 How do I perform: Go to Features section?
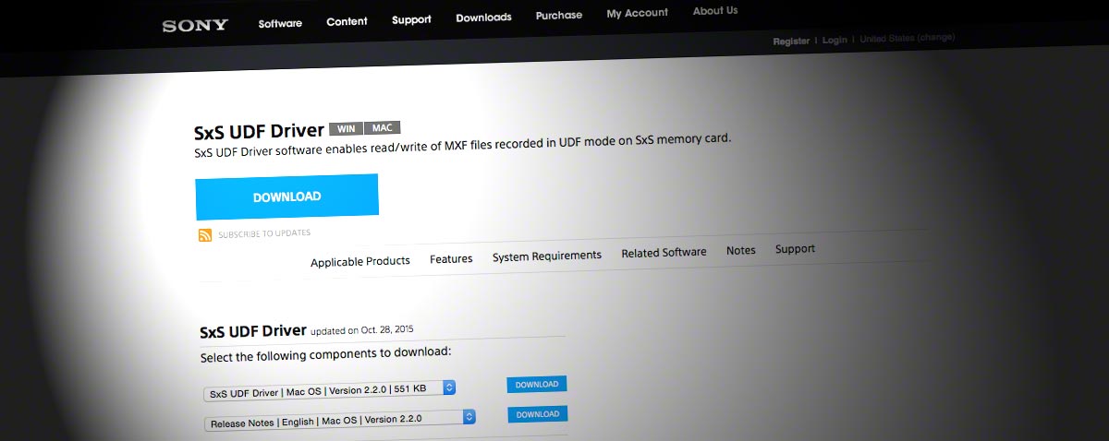pos(451,259)
